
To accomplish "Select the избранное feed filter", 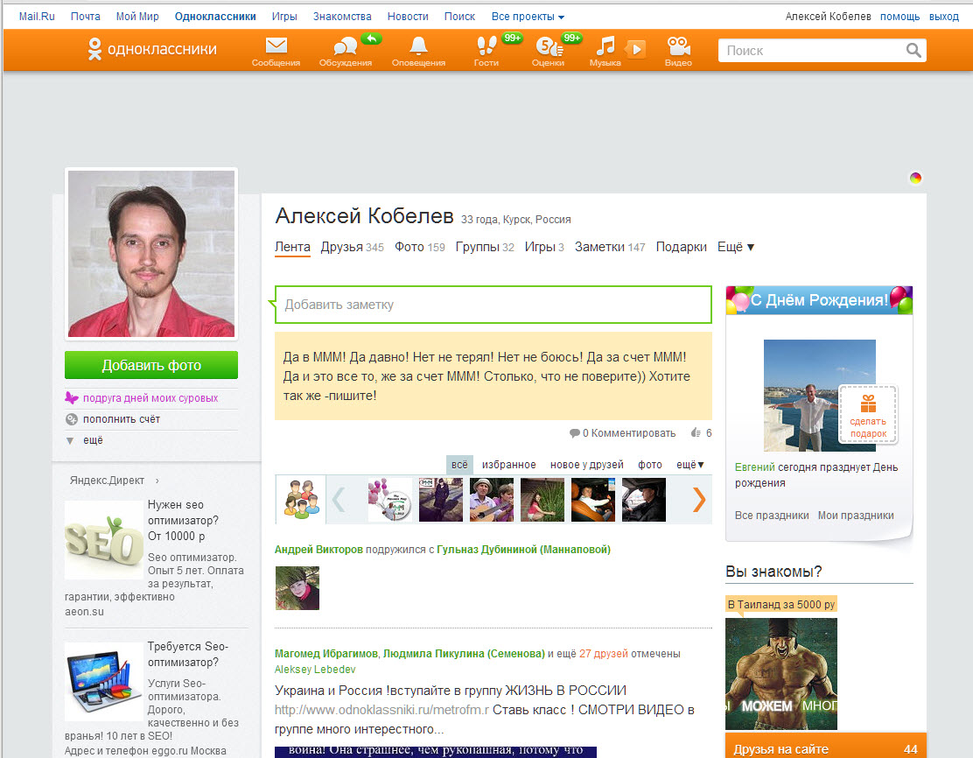I will pos(509,465).
